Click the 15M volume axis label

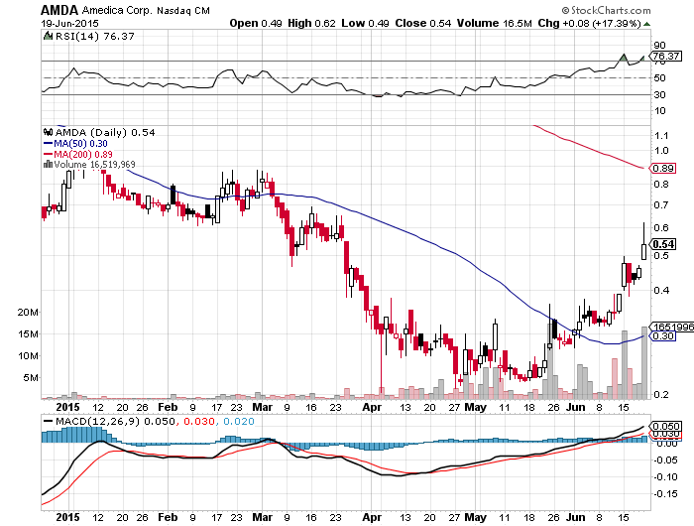(x=28, y=334)
